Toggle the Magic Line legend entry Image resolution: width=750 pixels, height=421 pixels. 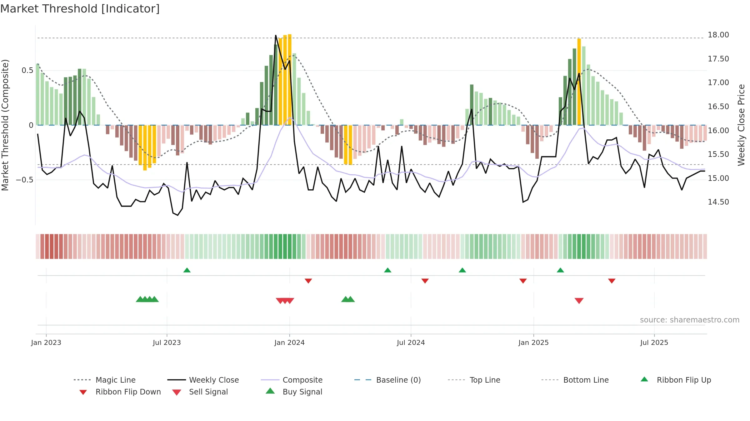(x=104, y=380)
